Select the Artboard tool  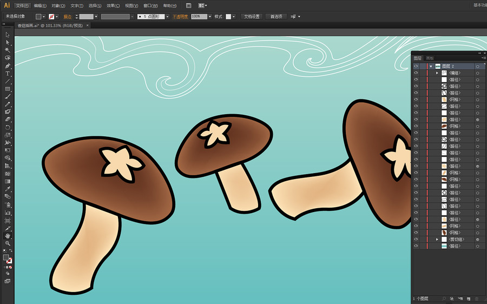coord(8,221)
